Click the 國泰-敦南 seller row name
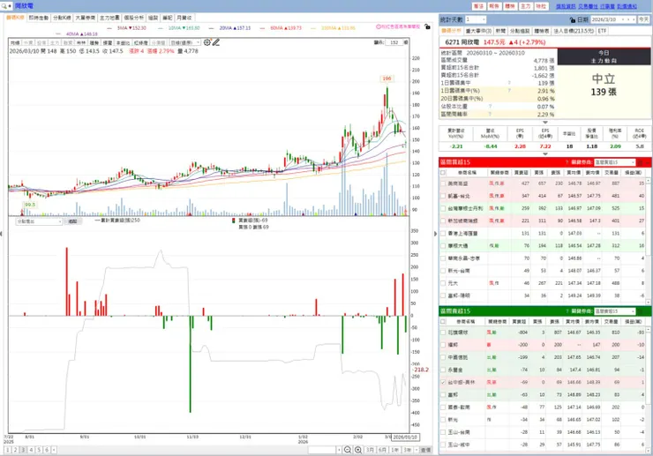Screen dimensions: 653x456 [459, 407]
